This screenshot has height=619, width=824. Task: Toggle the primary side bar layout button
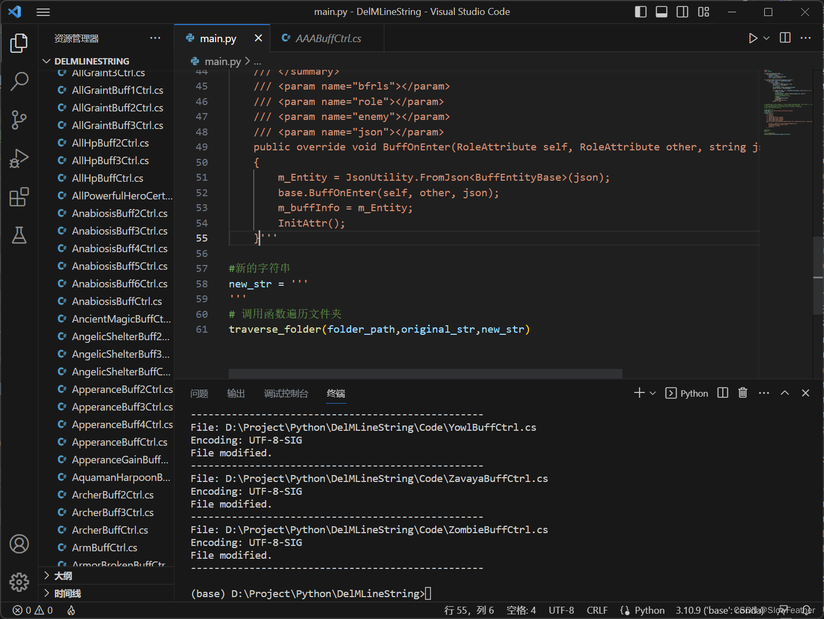pos(641,12)
